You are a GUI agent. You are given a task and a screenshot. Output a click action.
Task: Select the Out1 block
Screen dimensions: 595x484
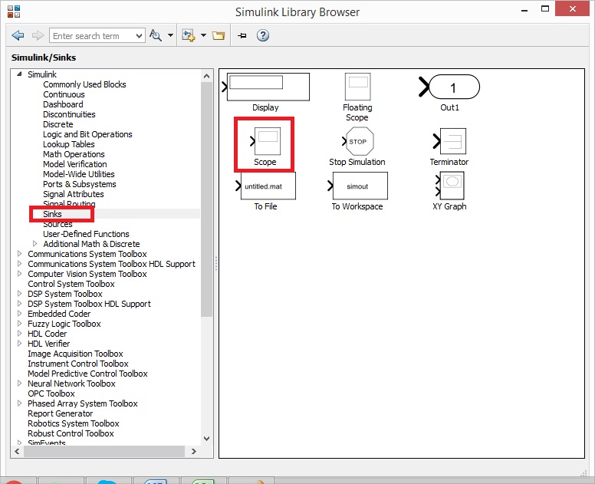coord(449,92)
